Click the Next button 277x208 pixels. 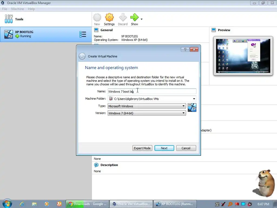pyautogui.click(x=164, y=148)
